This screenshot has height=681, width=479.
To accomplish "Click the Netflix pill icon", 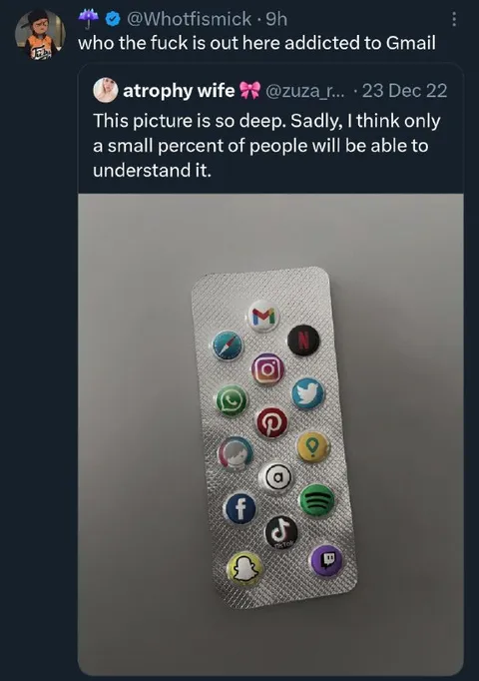I will [x=304, y=340].
